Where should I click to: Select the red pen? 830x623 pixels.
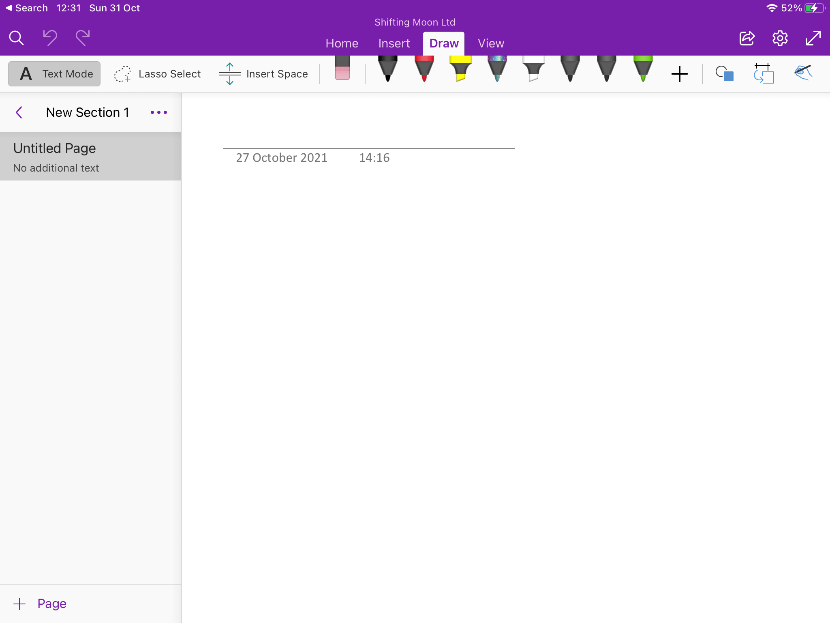click(x=424, y=69)
